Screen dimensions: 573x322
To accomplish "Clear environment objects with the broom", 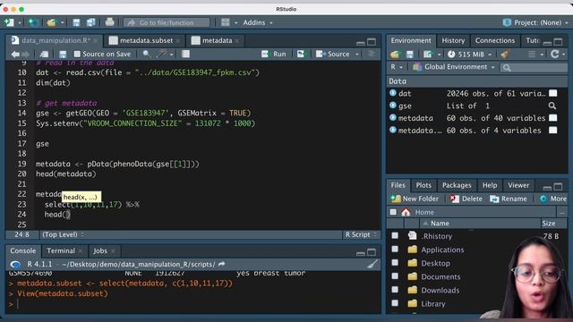I will 505,55.
